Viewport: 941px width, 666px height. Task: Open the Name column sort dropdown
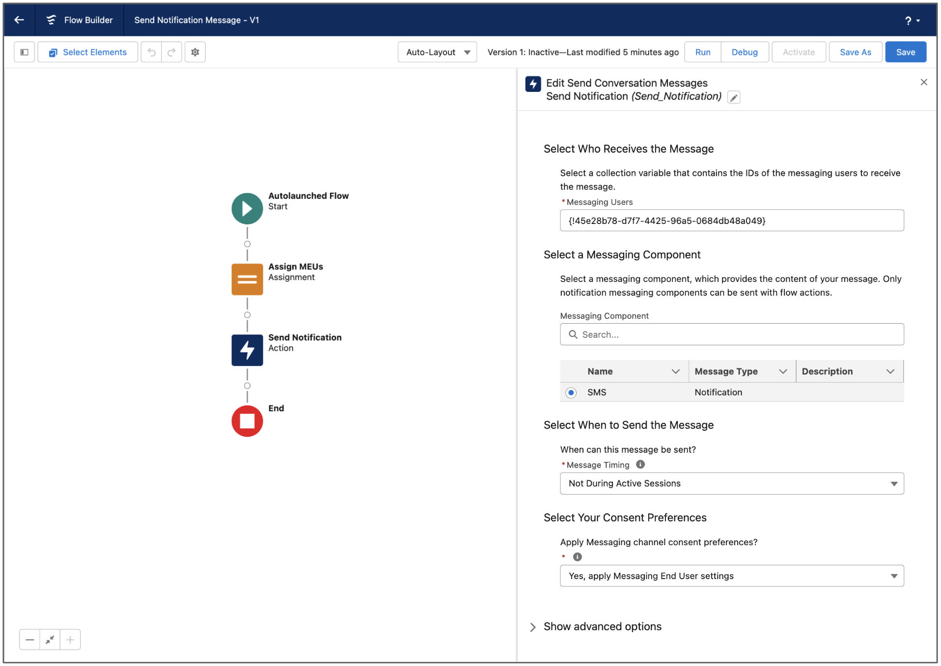point(676,371)
